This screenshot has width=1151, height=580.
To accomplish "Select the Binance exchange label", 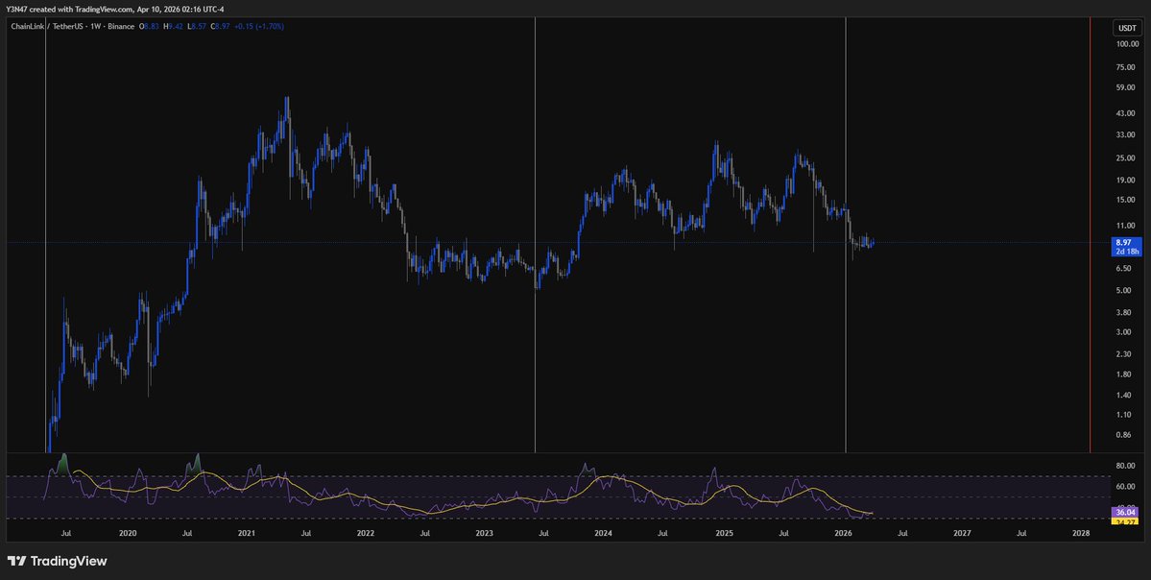I will (119, 27).
